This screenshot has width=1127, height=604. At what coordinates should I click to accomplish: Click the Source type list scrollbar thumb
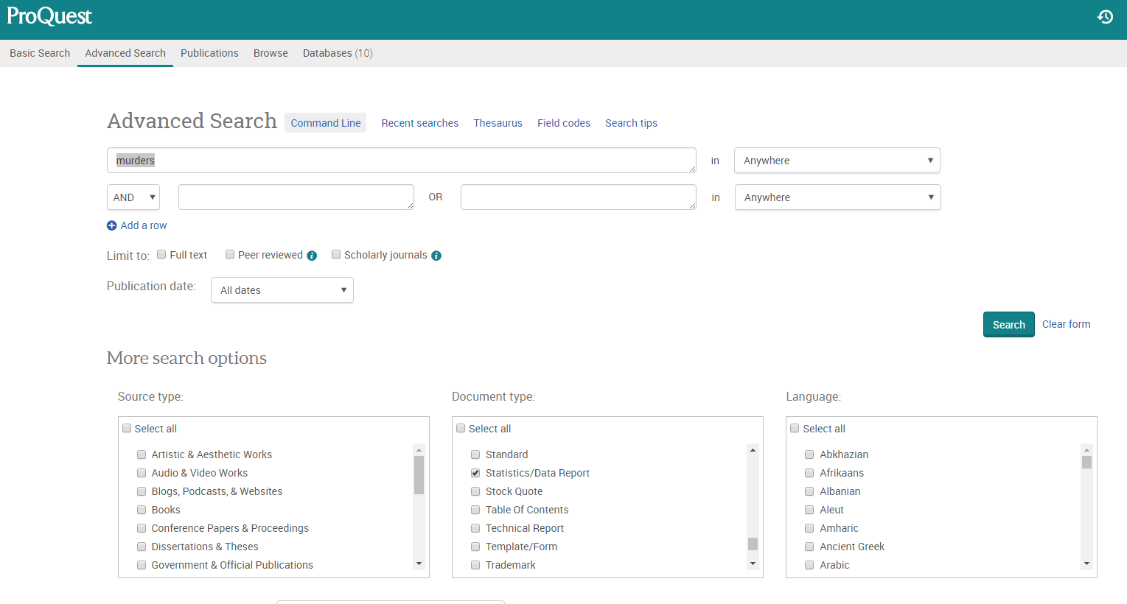[419, 475]
